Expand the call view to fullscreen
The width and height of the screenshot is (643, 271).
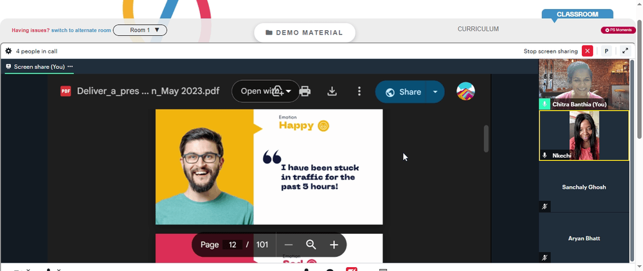click(625, 51)
